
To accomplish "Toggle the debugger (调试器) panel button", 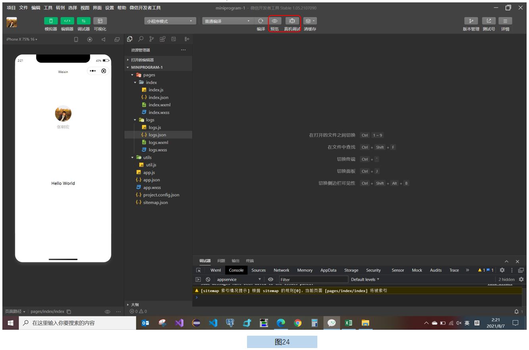I will click(x=83, y=21).
